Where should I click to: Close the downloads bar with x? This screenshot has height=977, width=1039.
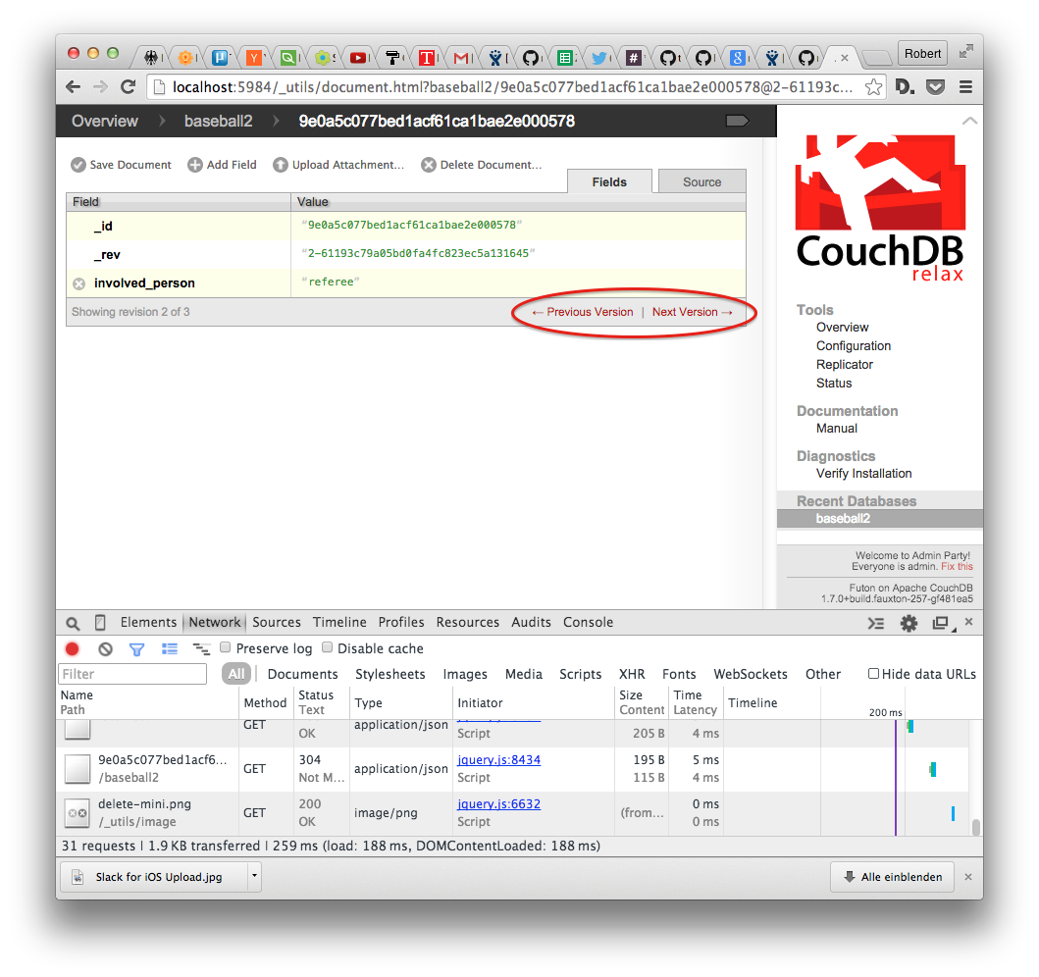(x=968, y=876)
